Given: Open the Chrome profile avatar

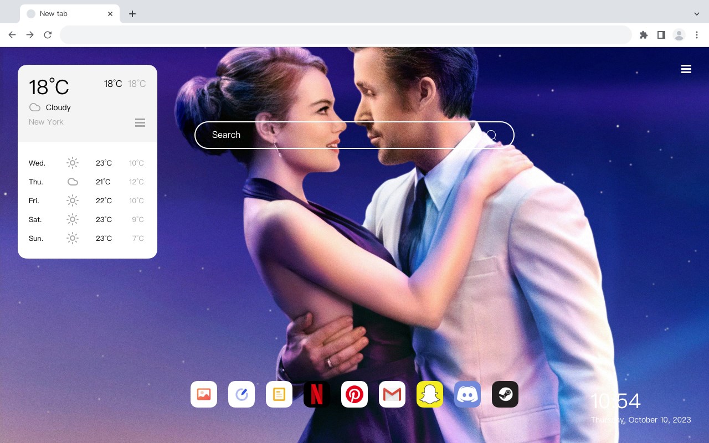Looking at the screenshot, I should (x=679, y=35).
